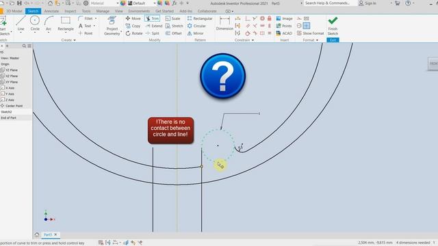Import Points into the sketch
438x246 pixels.
[284, 26]
